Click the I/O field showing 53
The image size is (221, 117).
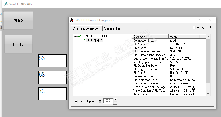[52, 61]
